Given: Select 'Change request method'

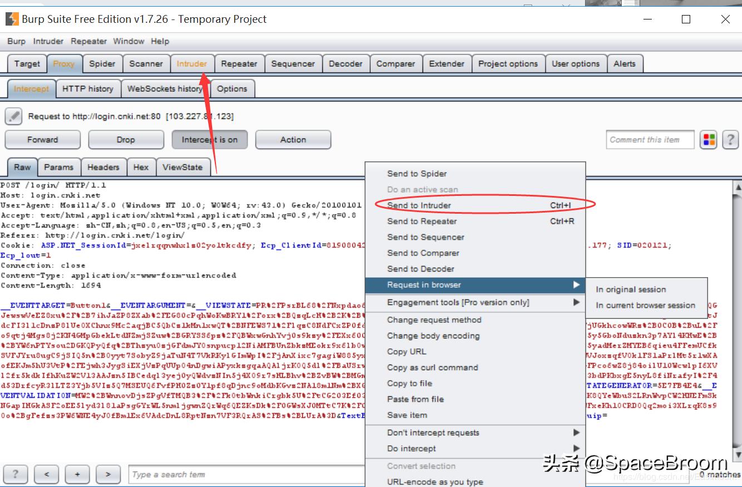Looking at the screenshot, I should click(475, 320).
